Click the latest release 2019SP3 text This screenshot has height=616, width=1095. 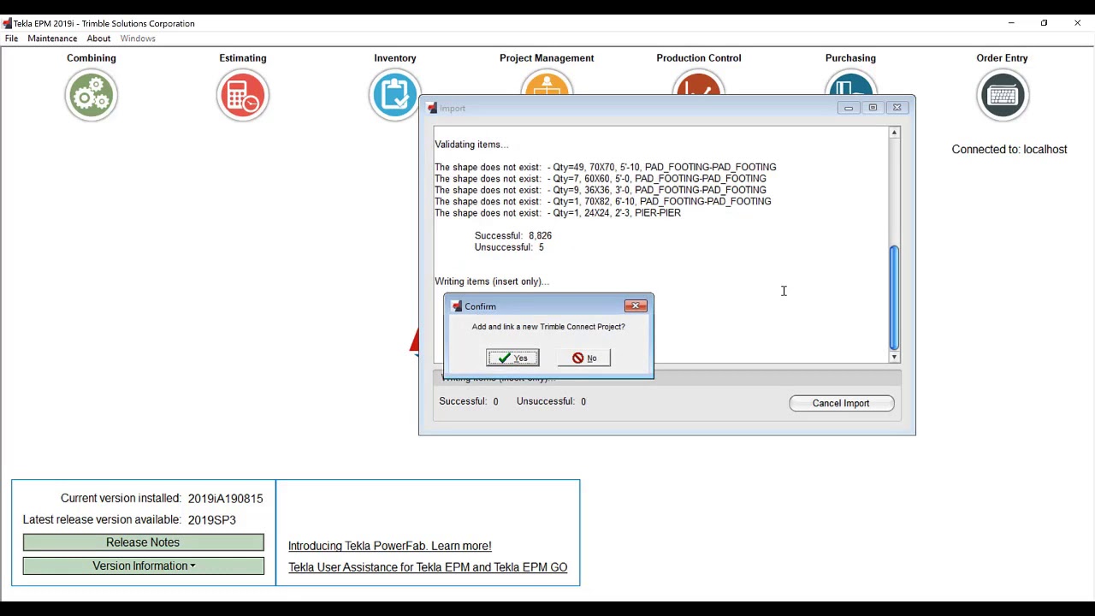(211, 520)
